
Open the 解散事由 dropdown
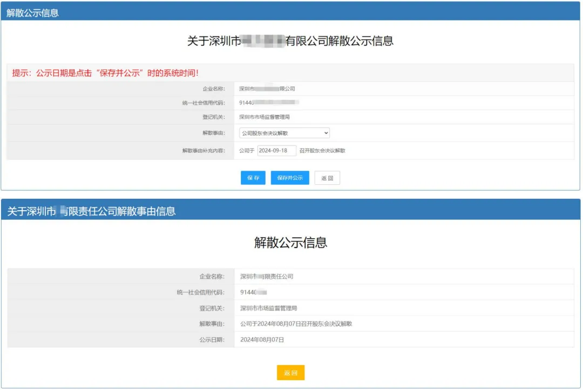point(284,133)
